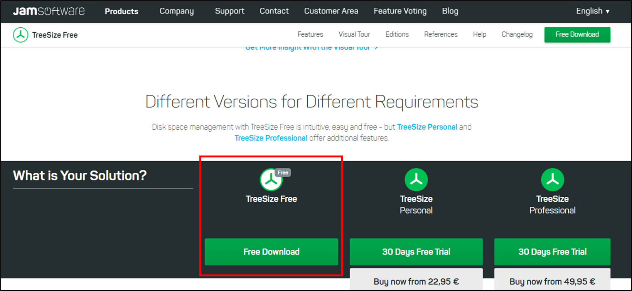
Task: Start 30 Days Free Trial for Personal
Action: 416,252
